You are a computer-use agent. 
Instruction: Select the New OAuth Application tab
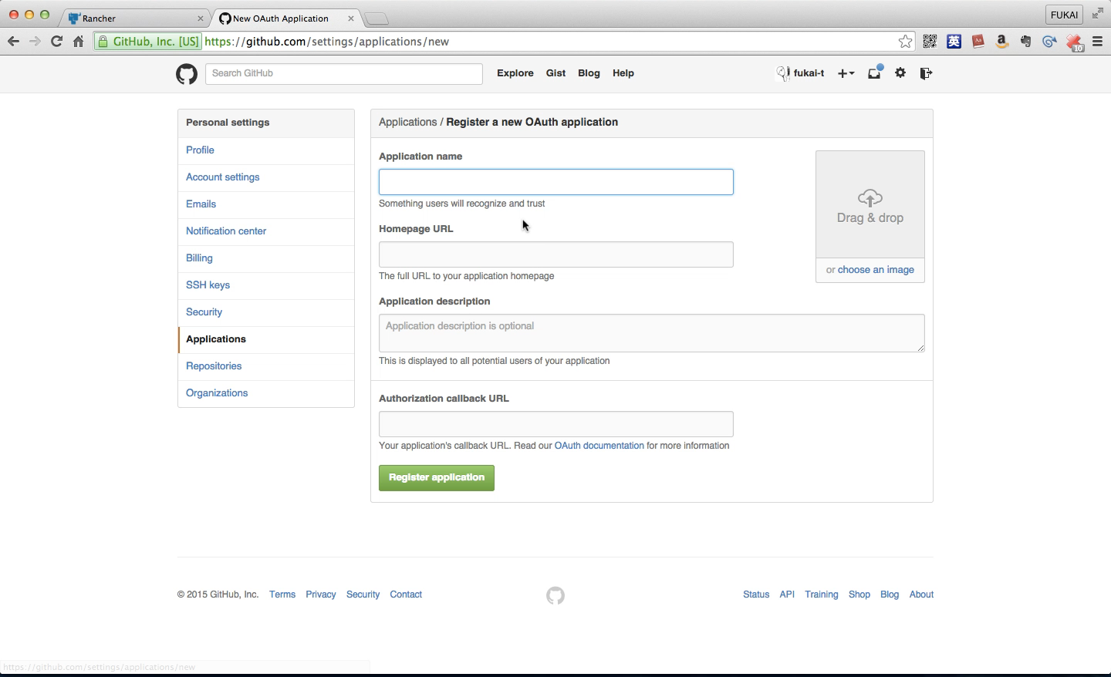click(285, 18)
